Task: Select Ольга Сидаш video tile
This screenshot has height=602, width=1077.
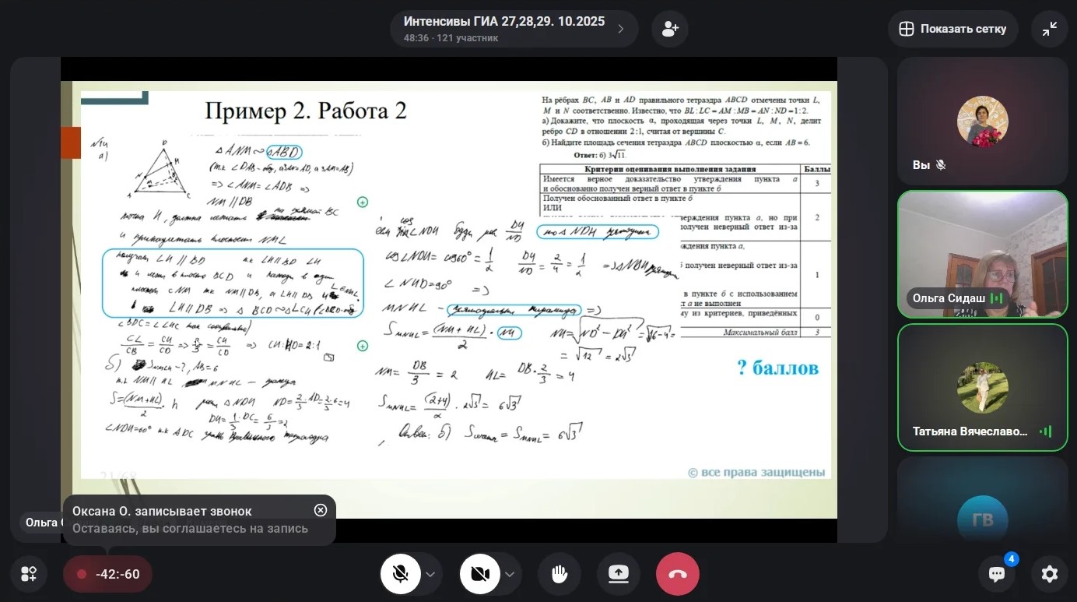Action: pyautogui.click(x=982, y=254)
